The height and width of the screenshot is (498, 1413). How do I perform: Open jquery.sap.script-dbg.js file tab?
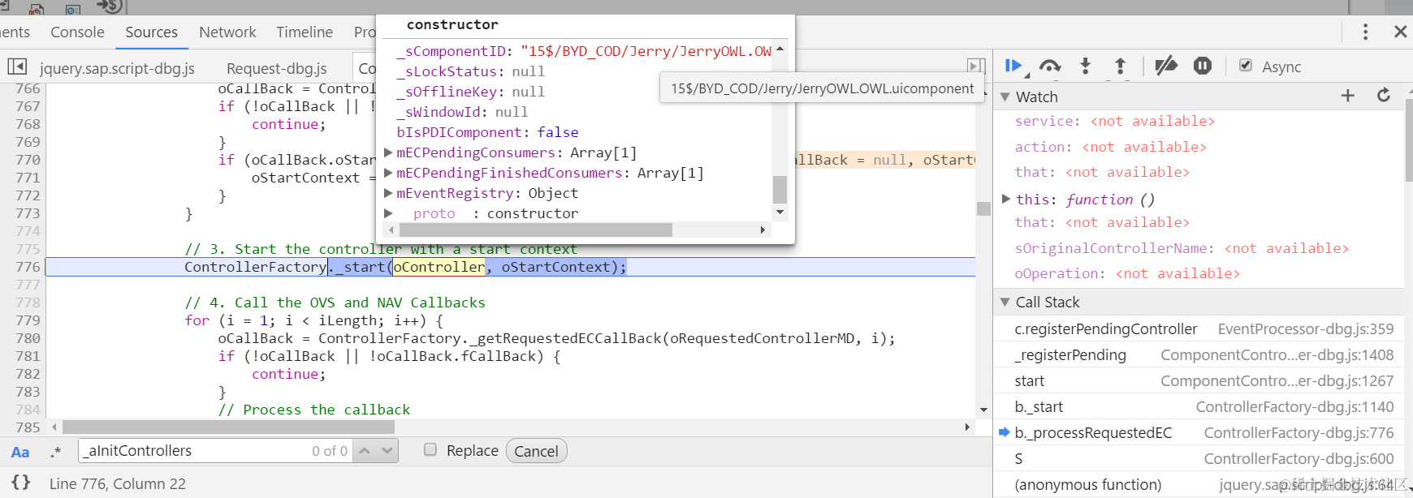tap(117, 68)
